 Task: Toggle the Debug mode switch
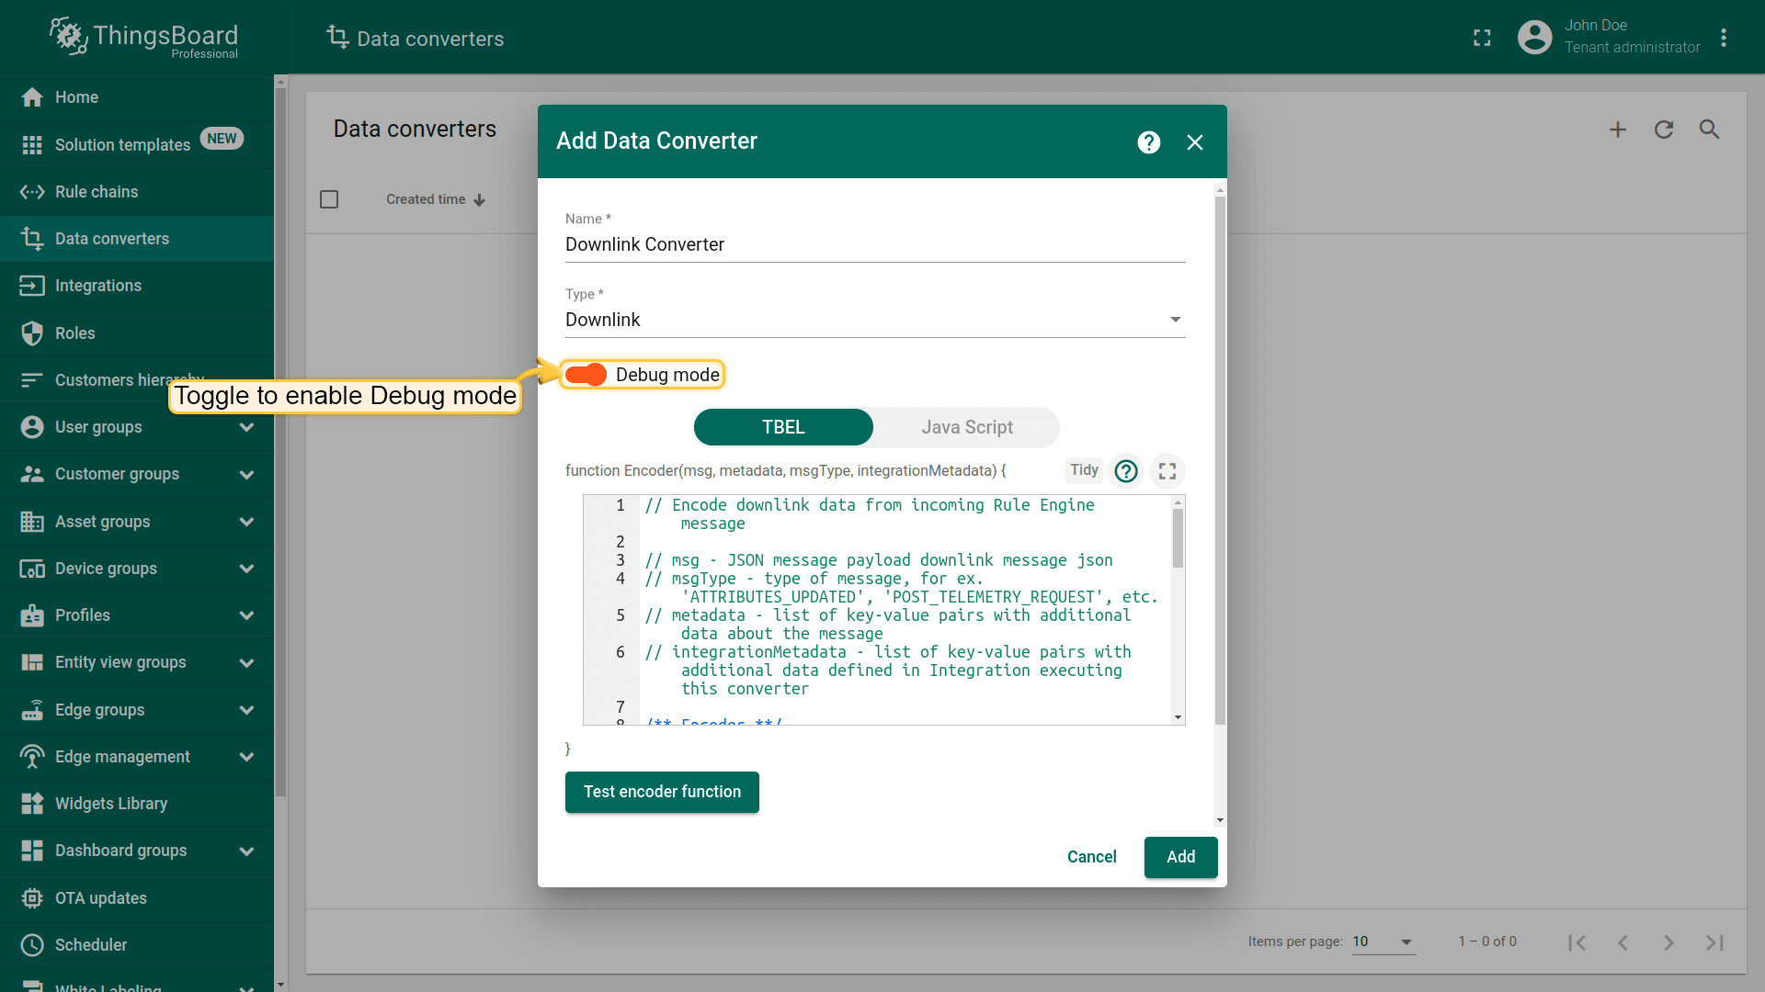586,375
